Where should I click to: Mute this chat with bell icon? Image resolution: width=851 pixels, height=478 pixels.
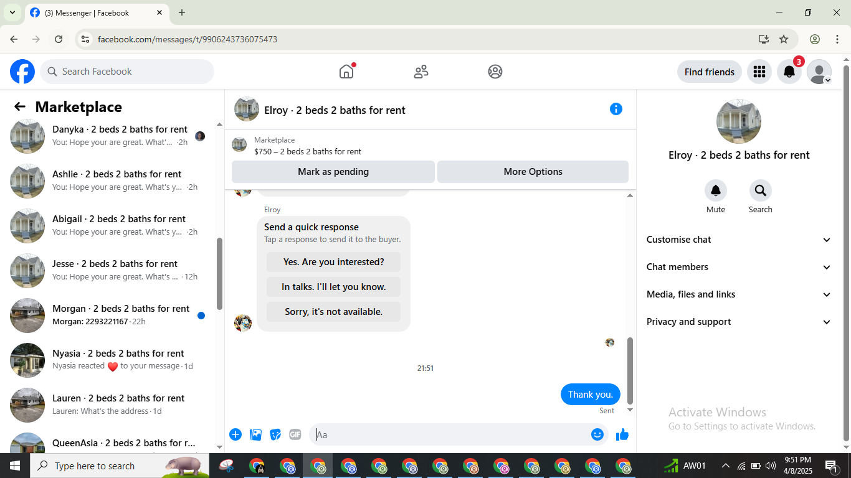pyautogui.click(x=716, y=190)
